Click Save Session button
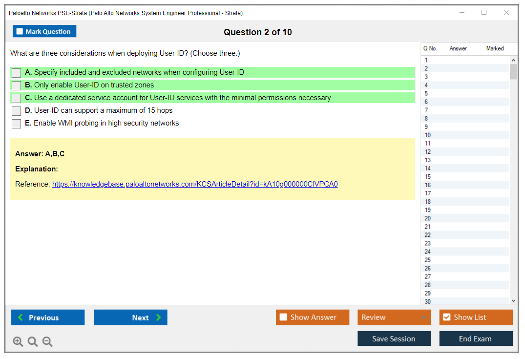 [394, 338]
